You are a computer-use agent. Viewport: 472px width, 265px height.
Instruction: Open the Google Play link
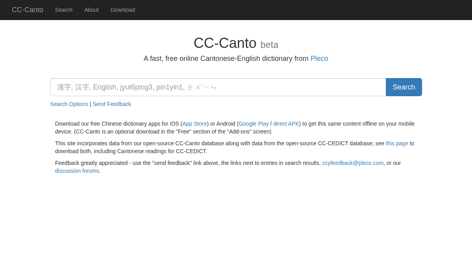pos(254,124)
